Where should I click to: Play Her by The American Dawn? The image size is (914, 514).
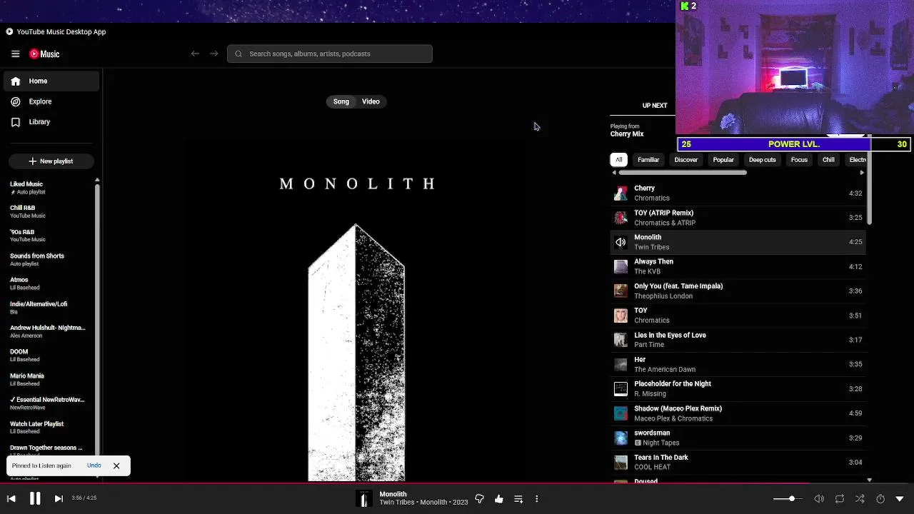[738, 364]
